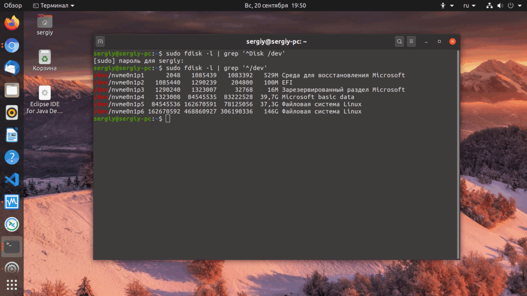
Task: Open the Обзор activities overview
Action: tap(13, 5)
